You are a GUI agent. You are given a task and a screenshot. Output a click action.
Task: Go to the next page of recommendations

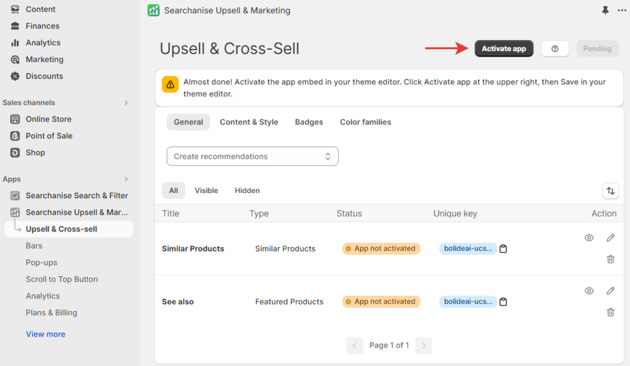pyautogui.click(x=423, y=345)
